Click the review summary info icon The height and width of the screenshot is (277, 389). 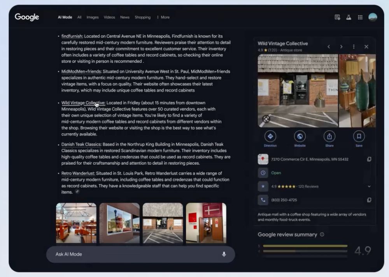tap(322, 235)
